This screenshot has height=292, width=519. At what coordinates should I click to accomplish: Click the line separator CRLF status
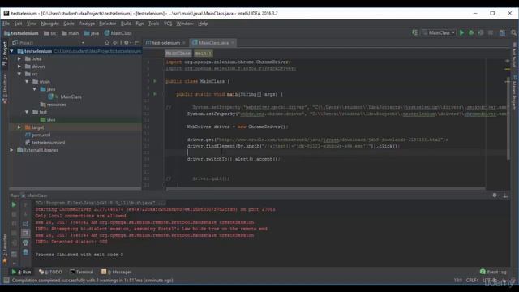coord(472,281)
